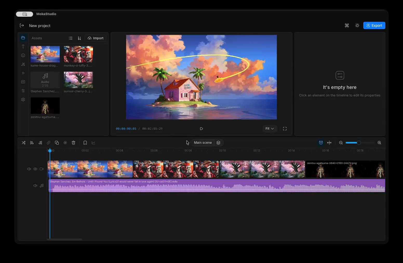Mute the audio track speaker
Screen dimensions: 403x263
(x=35, y=186)
